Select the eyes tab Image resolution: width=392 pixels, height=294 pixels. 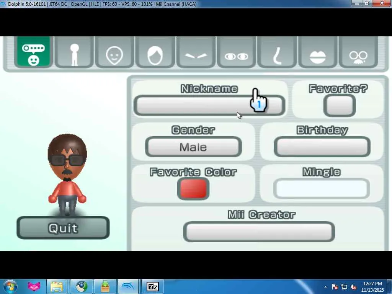pos(236,52)
